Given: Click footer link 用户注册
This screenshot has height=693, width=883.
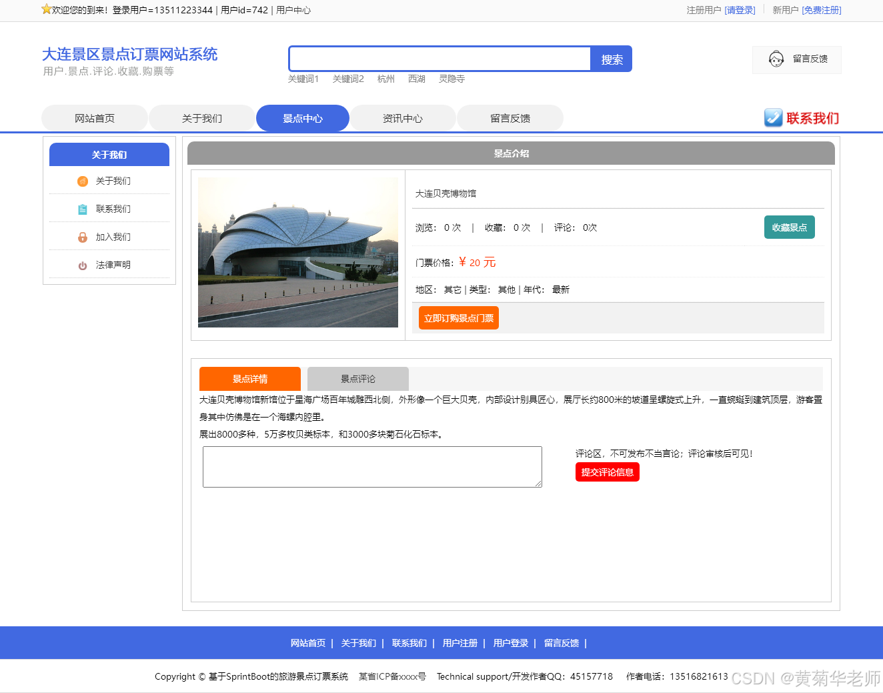Looking at the screenshot, I should pyautogui.click(x=460, y=643).
